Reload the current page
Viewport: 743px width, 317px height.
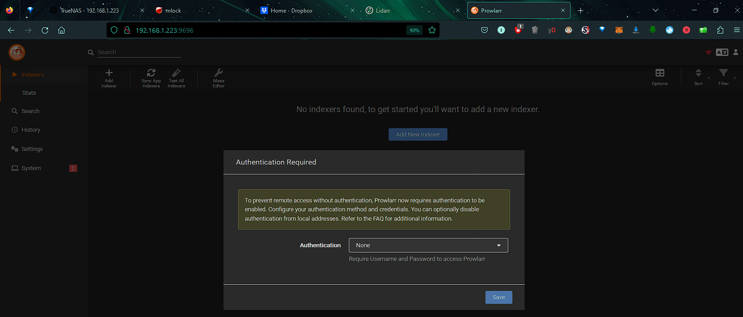(45, 30)
